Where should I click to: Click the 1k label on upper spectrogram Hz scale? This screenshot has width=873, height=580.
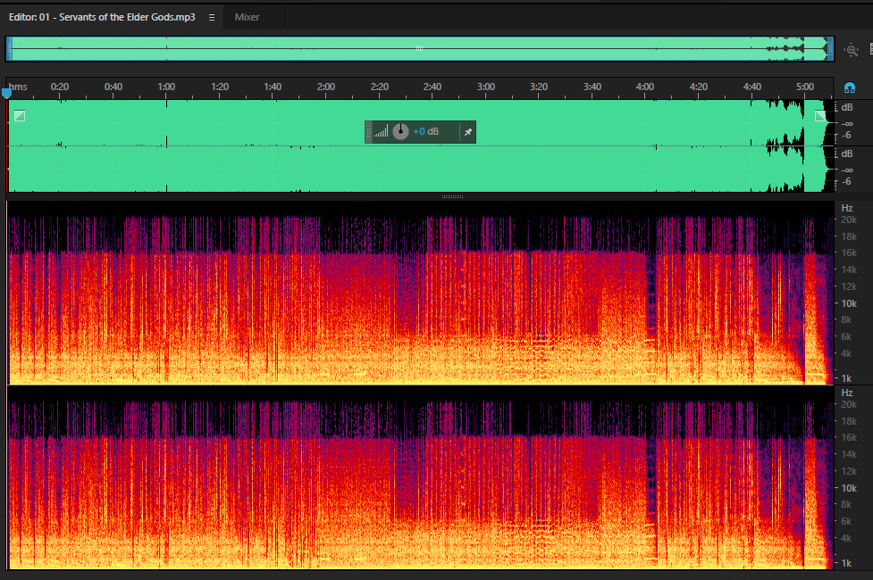(846, 378)
